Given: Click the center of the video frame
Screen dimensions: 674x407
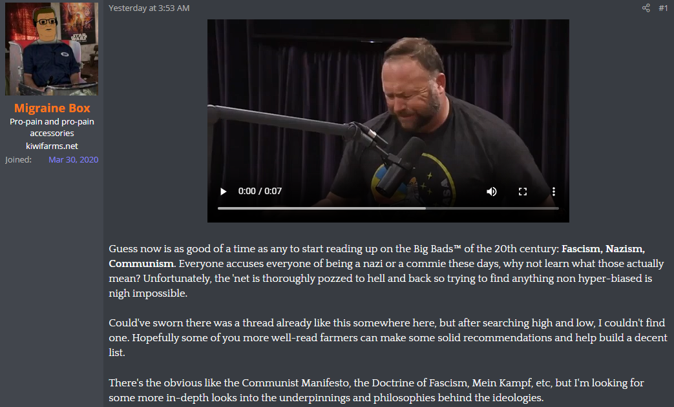Looking at the screenshot, I should [388, 121].
